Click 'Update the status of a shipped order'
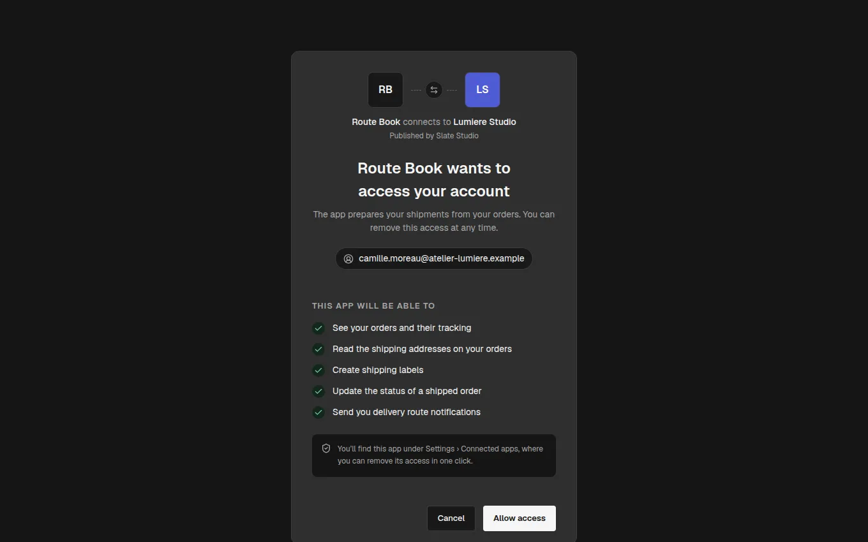The image size is (868, 542). [x=407, y=391]
